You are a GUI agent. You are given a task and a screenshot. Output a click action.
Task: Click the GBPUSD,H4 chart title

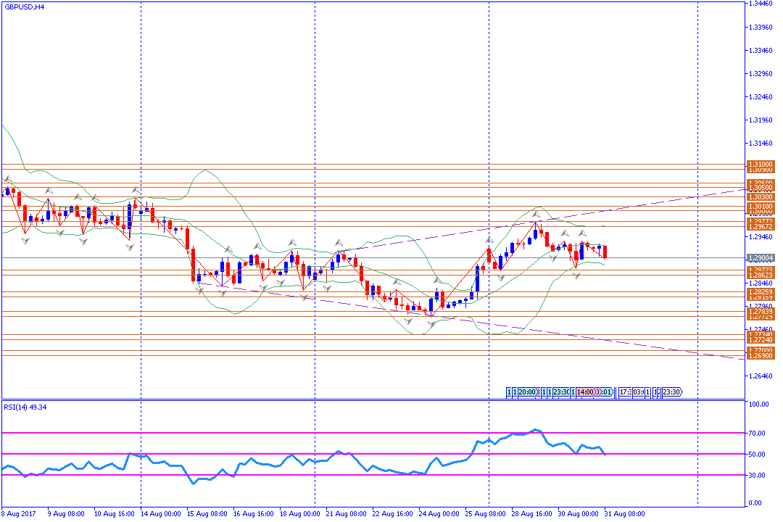25,7
